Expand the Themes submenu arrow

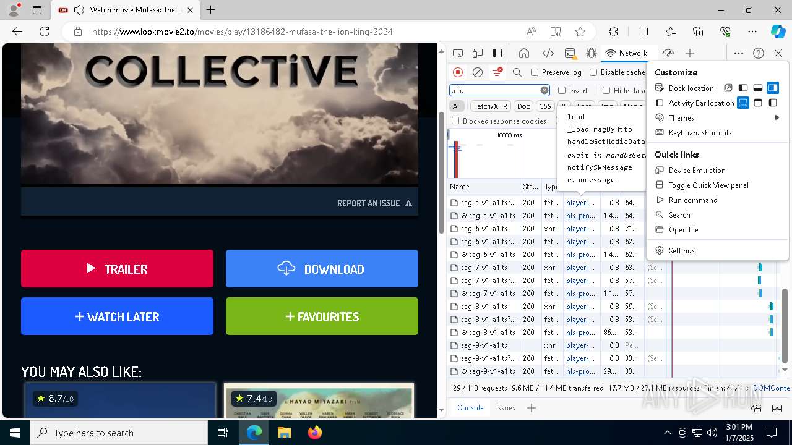point(777,117)
